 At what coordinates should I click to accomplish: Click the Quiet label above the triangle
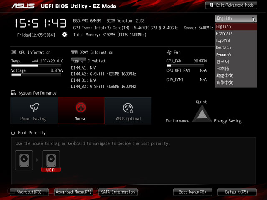point(201,102)
